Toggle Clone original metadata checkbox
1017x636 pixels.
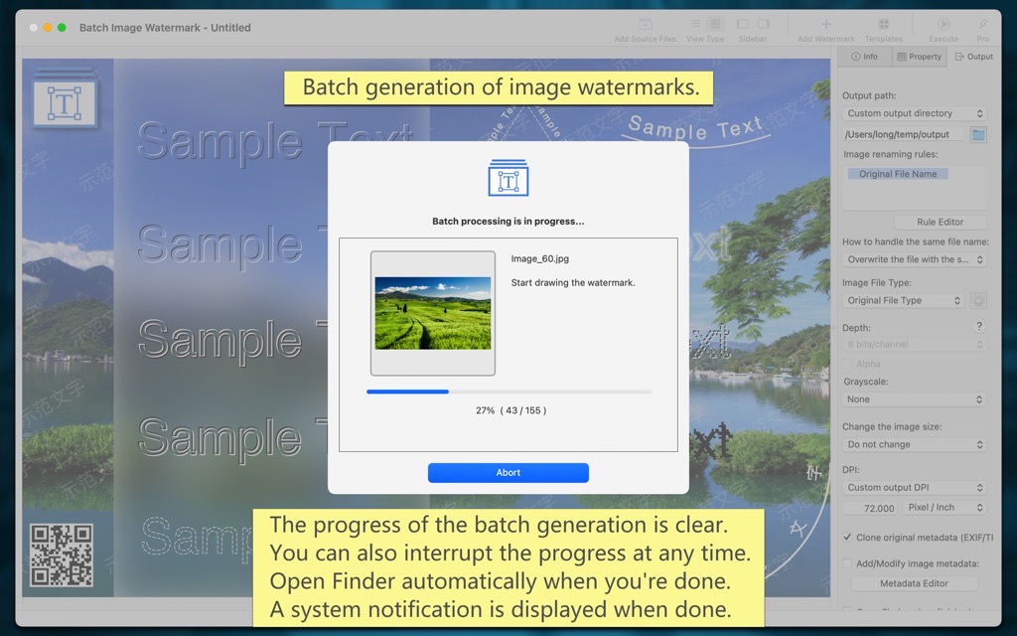point(847,537)
